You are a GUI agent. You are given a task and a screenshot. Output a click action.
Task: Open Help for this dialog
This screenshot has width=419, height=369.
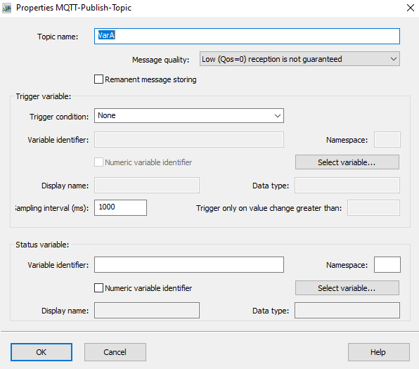379,352
